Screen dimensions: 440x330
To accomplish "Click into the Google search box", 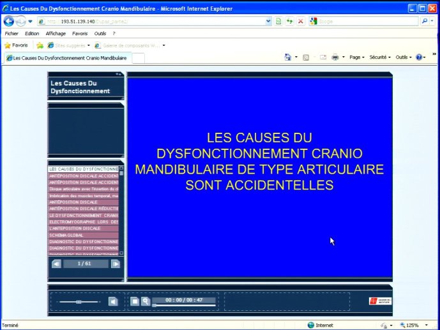I will (x=368, y=21).
